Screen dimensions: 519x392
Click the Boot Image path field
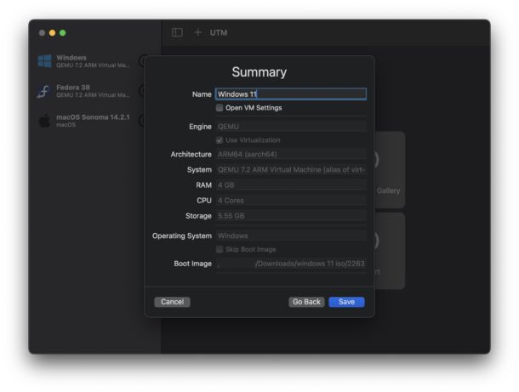(291, 264)
